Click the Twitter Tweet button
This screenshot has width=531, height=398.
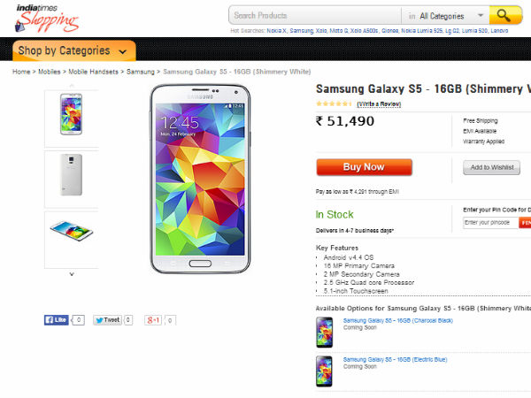(107, 319)
